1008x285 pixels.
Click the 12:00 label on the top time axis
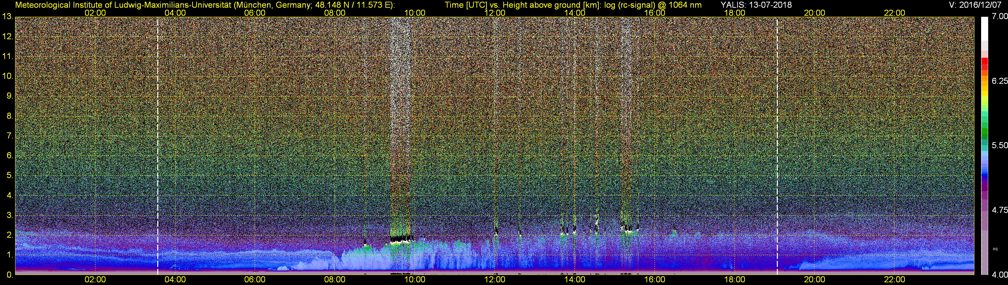(495, 13)
